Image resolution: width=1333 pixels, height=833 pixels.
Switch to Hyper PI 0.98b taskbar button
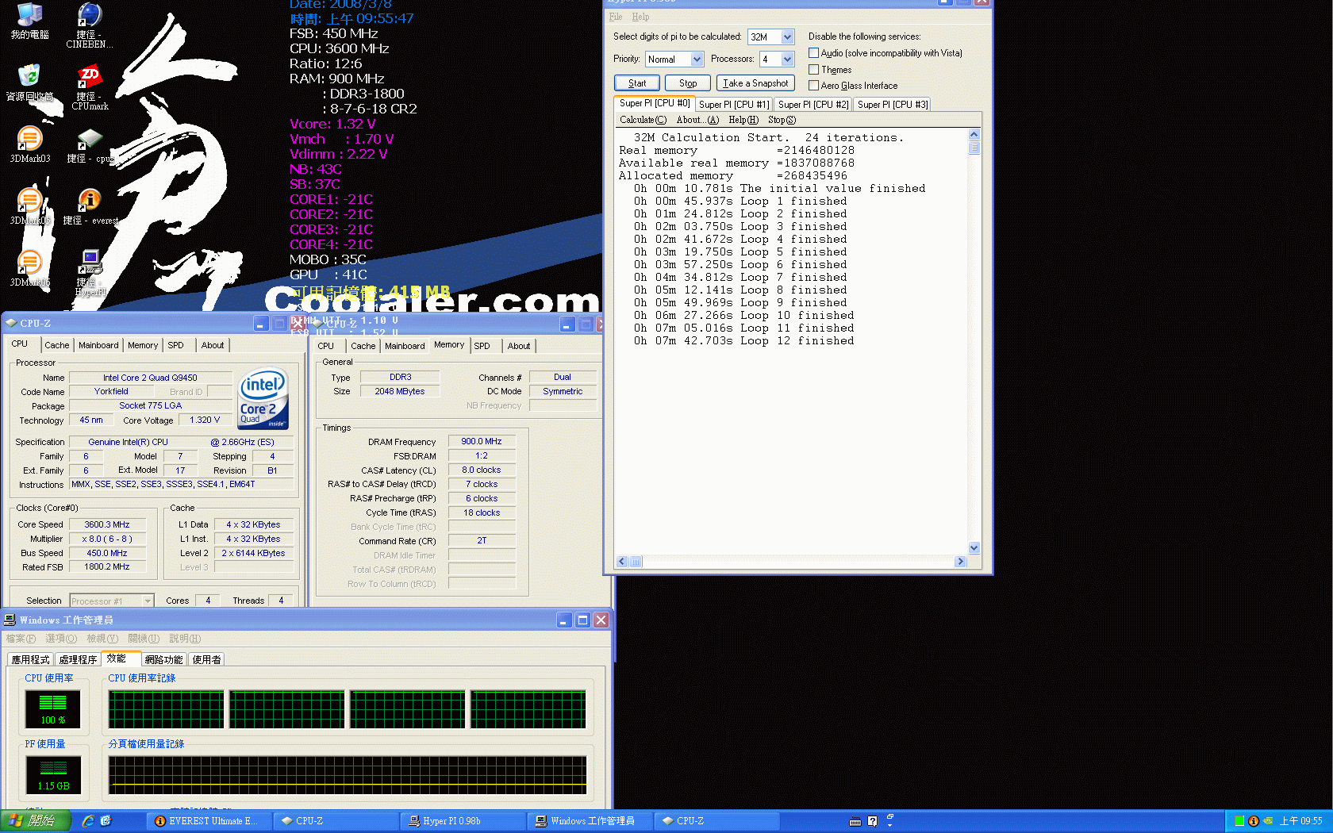(x=463, y=821)
